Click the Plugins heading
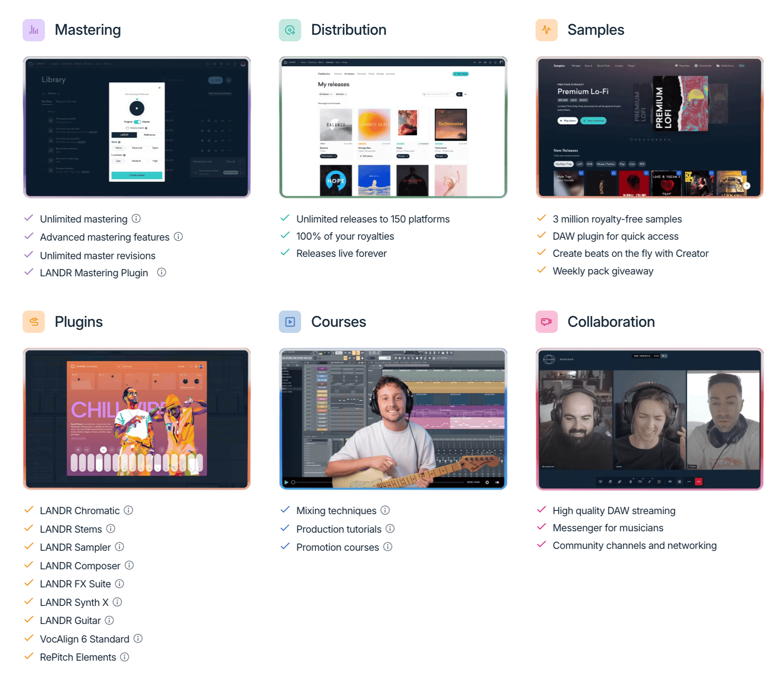The height and width of the screenshot is (675, 784). coord(79,322)
